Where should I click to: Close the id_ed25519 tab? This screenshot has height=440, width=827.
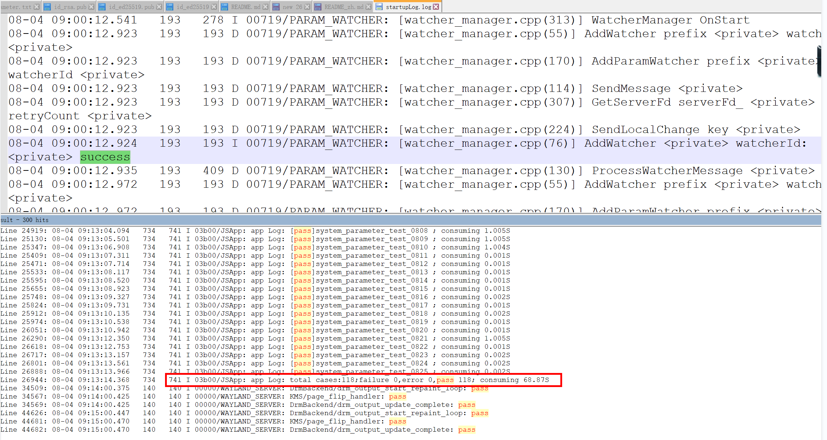pos(214,7)
